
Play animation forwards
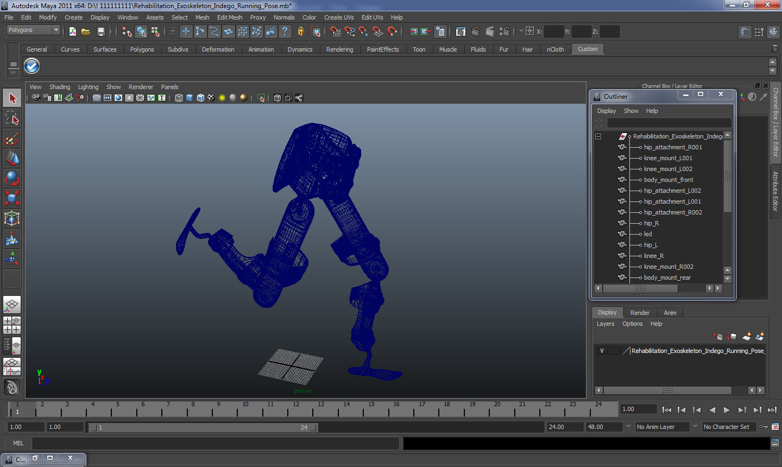click(727, 410)
